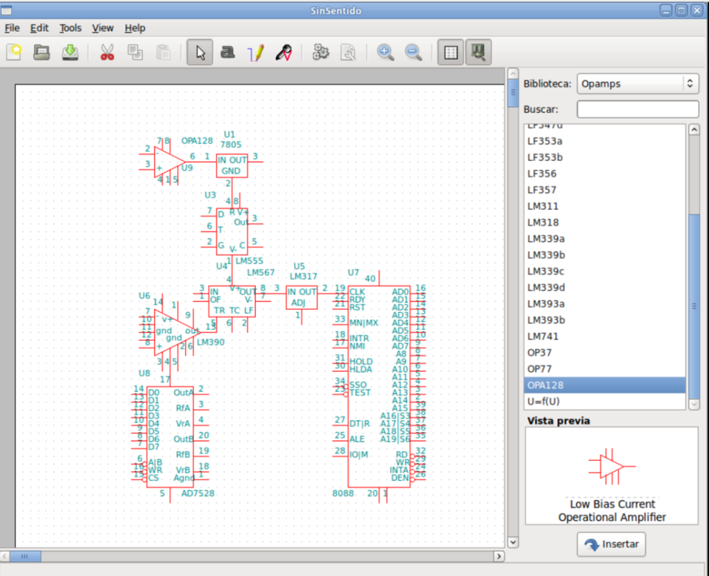Select the 7805 regulator U1 component

click(x=232, y=165)
